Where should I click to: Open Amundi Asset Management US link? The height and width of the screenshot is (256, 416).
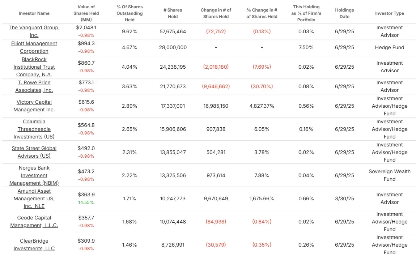tap(34, 199)
